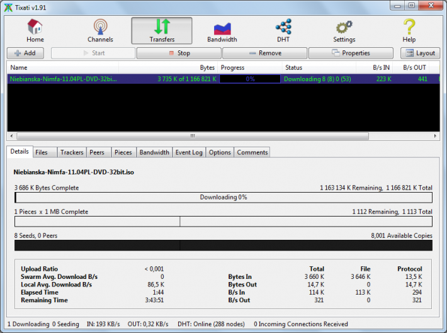
Task: Switch to the Trackers tab
Action: click(x=72, y=152)
